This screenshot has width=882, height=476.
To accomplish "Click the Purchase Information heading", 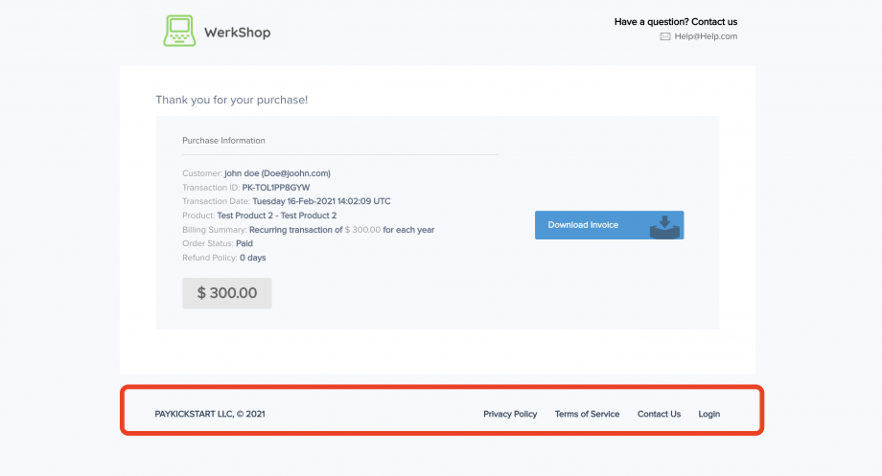I will 223,141.
